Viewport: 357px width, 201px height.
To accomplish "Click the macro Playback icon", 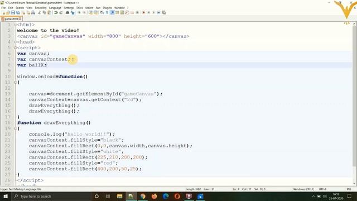I will pos(153,13).
